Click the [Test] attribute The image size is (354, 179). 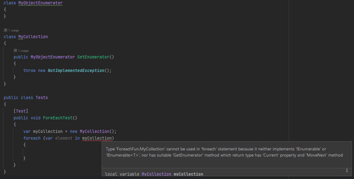coord(21,111)
